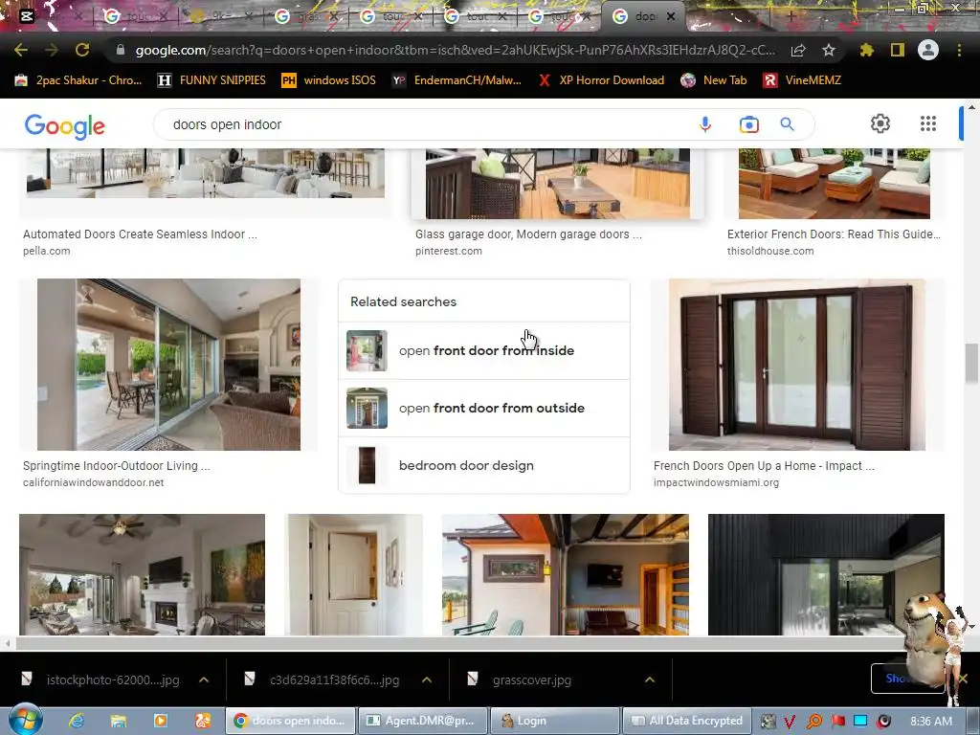The height and width of the screenshot is (735, 980).
Task: Bookmark this page with the star icon
Action: (x=829, y=50)
